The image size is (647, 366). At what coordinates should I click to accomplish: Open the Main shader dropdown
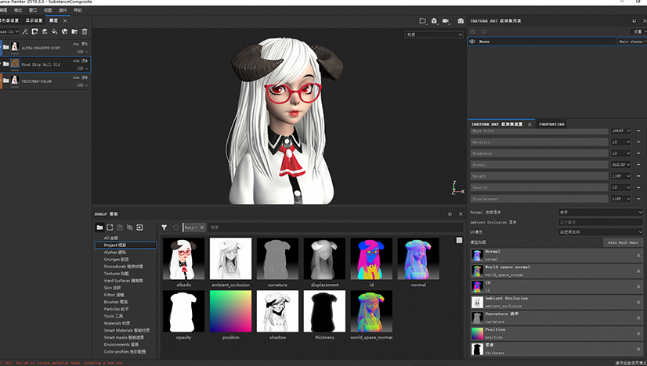pyautogui.click(x=632, y=41)
